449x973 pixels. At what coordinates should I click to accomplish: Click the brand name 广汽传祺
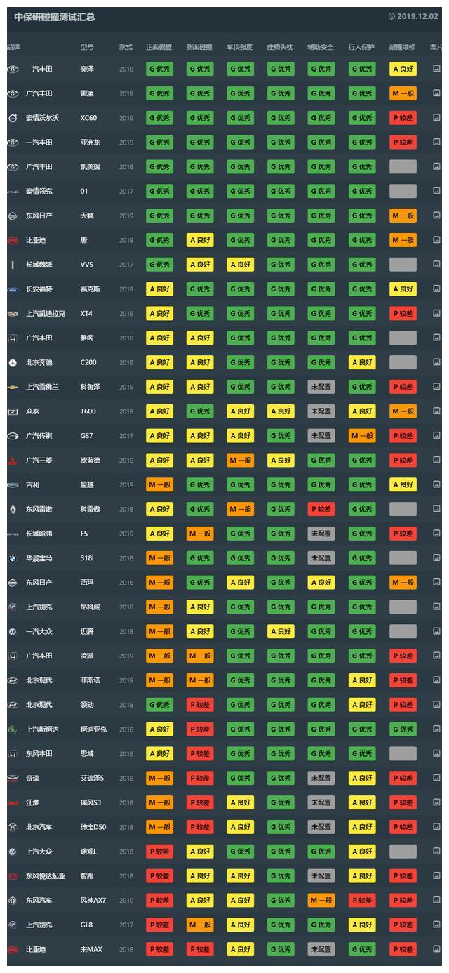click(x=39, y=436)
